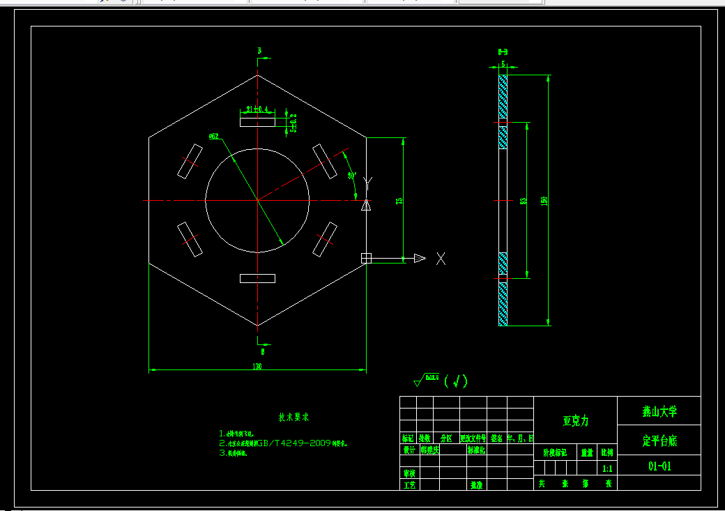The image size is (725, 511).
Task: Select the "定平台底" part name text
Action: coord(659,441)
